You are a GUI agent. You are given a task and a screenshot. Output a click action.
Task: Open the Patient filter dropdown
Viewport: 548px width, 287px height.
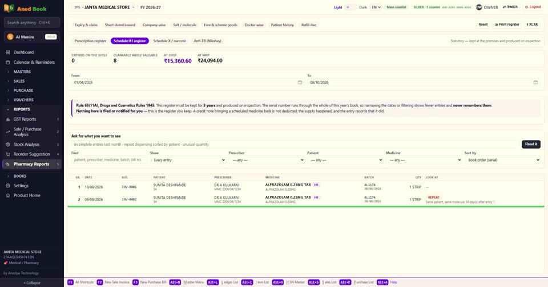[345, 160]
